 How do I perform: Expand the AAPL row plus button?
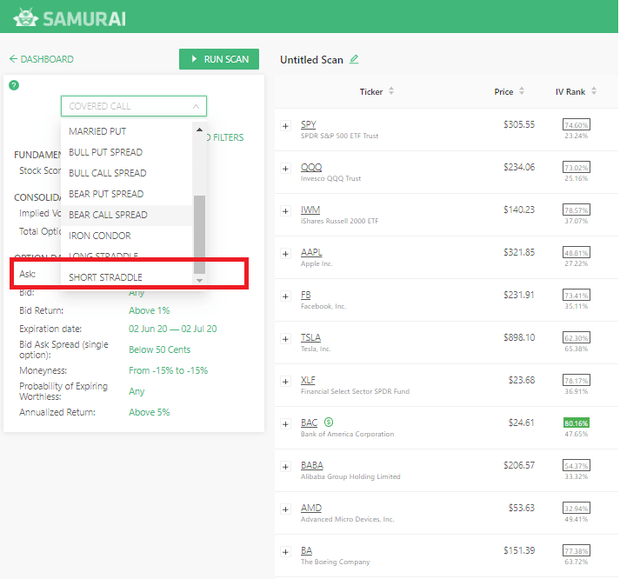pyautogui.click(x=285, y=254)
